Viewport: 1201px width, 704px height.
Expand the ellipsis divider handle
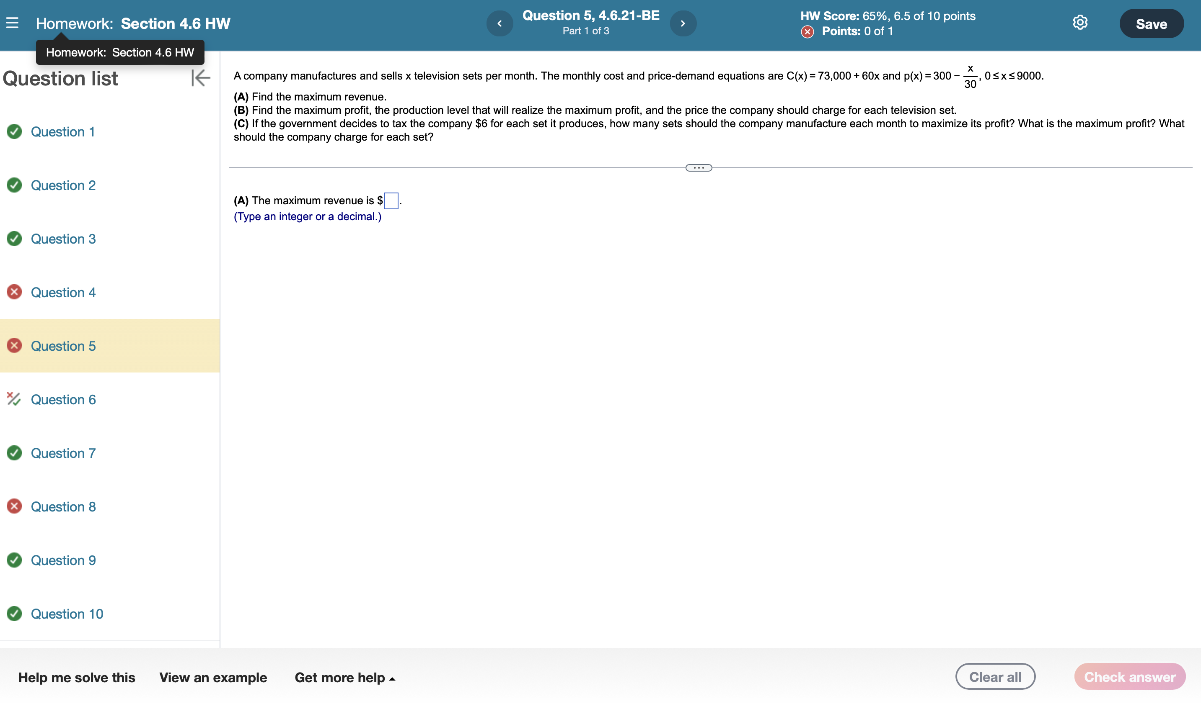pyautogui.click(x=698, y=167)
